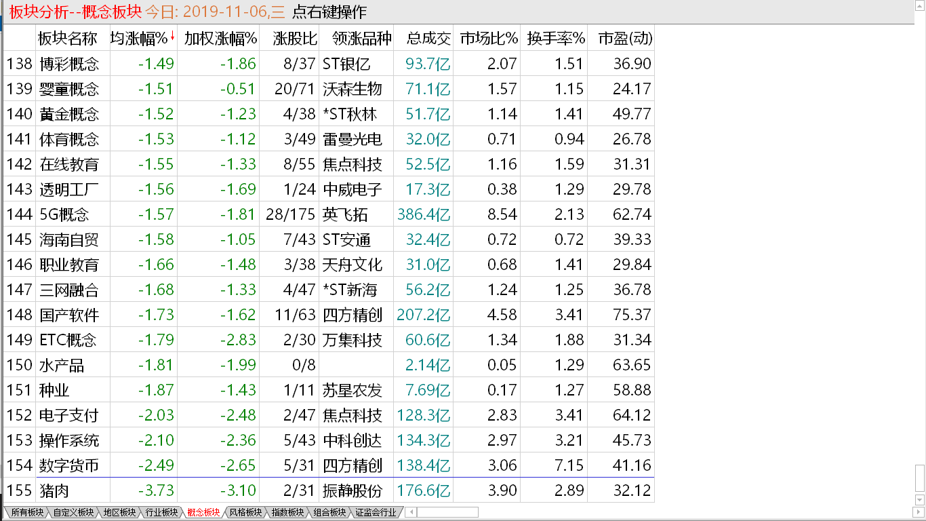Click the 28/175 rising ratio cell
This screenshot has width=926, height=521.
[x=291, y=214]
